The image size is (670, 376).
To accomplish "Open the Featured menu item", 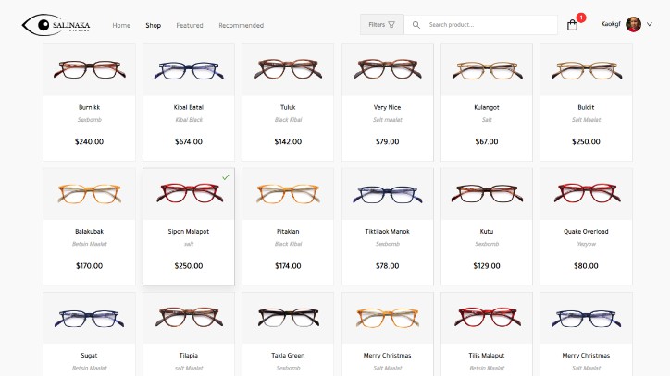I will coord(190,25).
